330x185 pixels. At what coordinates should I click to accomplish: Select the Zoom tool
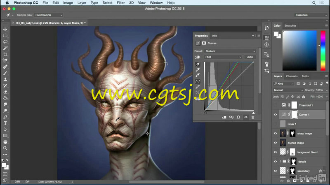[5, 148]
